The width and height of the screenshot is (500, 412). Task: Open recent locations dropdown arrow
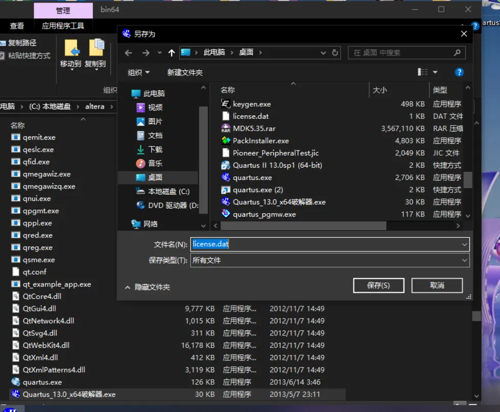pyautogui.click(x=159, y=53)
